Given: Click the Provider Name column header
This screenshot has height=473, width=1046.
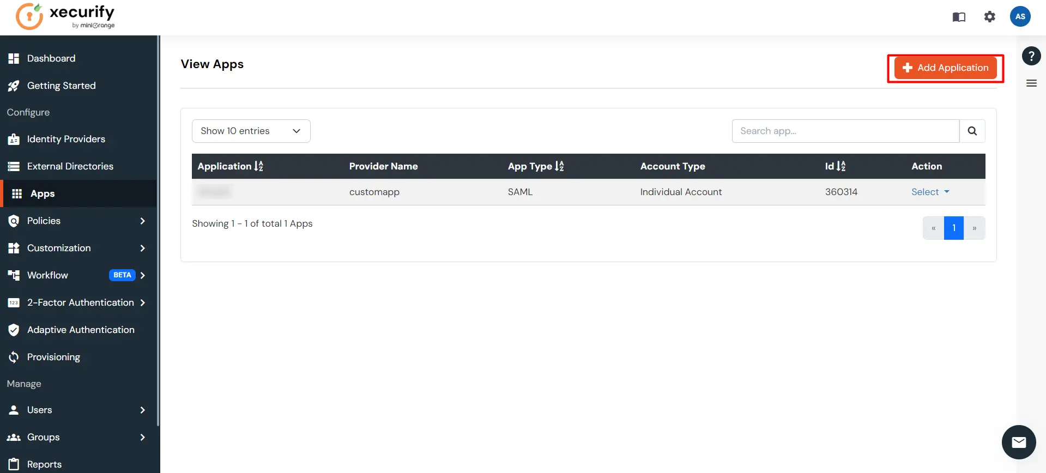Looking at the screenshot, I should (x=383, y=166).
